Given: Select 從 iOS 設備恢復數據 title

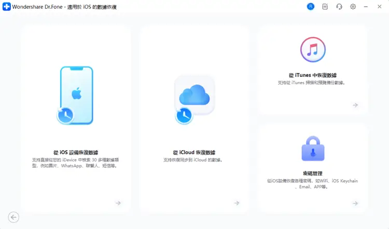Looking at the screenshot, I should coord(76,152).
